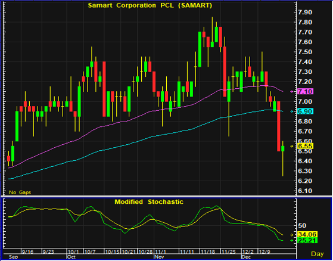333x261 pixels.
Task: Click the magenta arrow pointing at 7.10
Action: pyautogui.click(x=292, y=92)
